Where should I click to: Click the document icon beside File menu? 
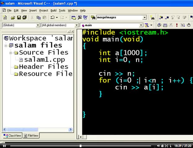point(4,10)
